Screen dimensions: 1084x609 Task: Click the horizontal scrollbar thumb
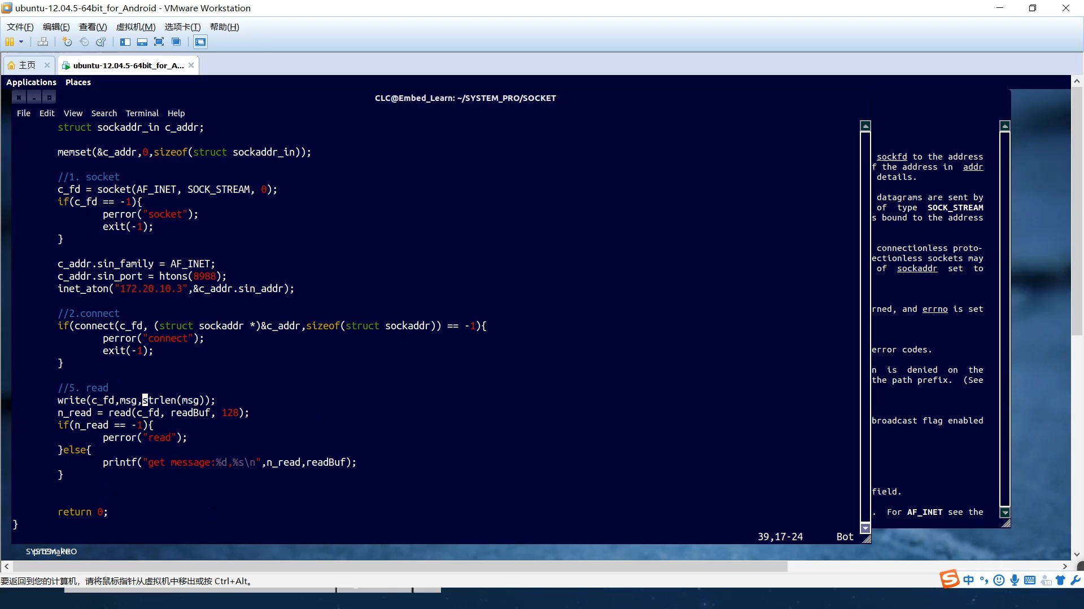[x=399, y=566]
